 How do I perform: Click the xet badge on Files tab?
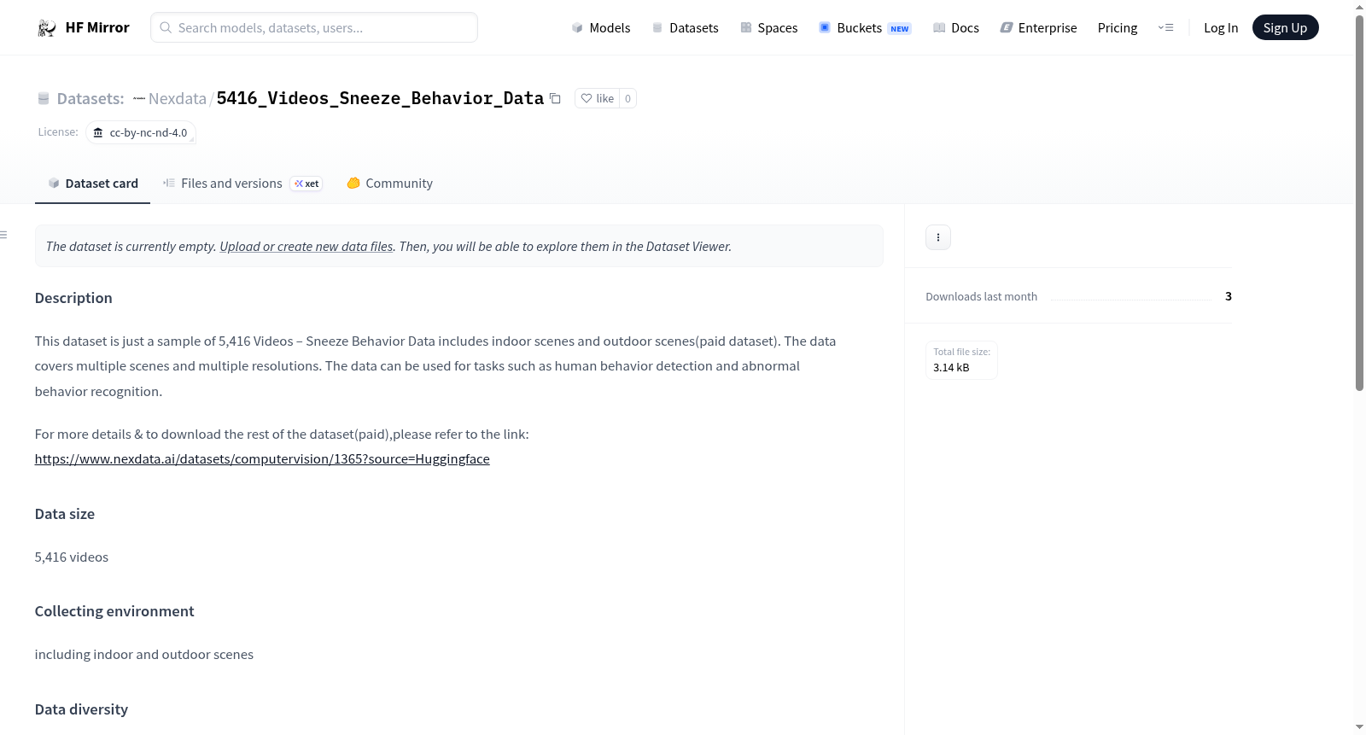point(306,184)
